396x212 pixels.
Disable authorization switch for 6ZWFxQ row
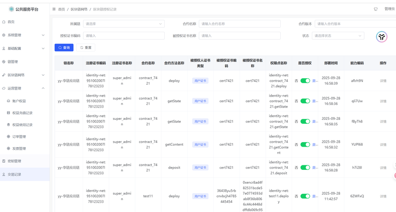[305, 196]
